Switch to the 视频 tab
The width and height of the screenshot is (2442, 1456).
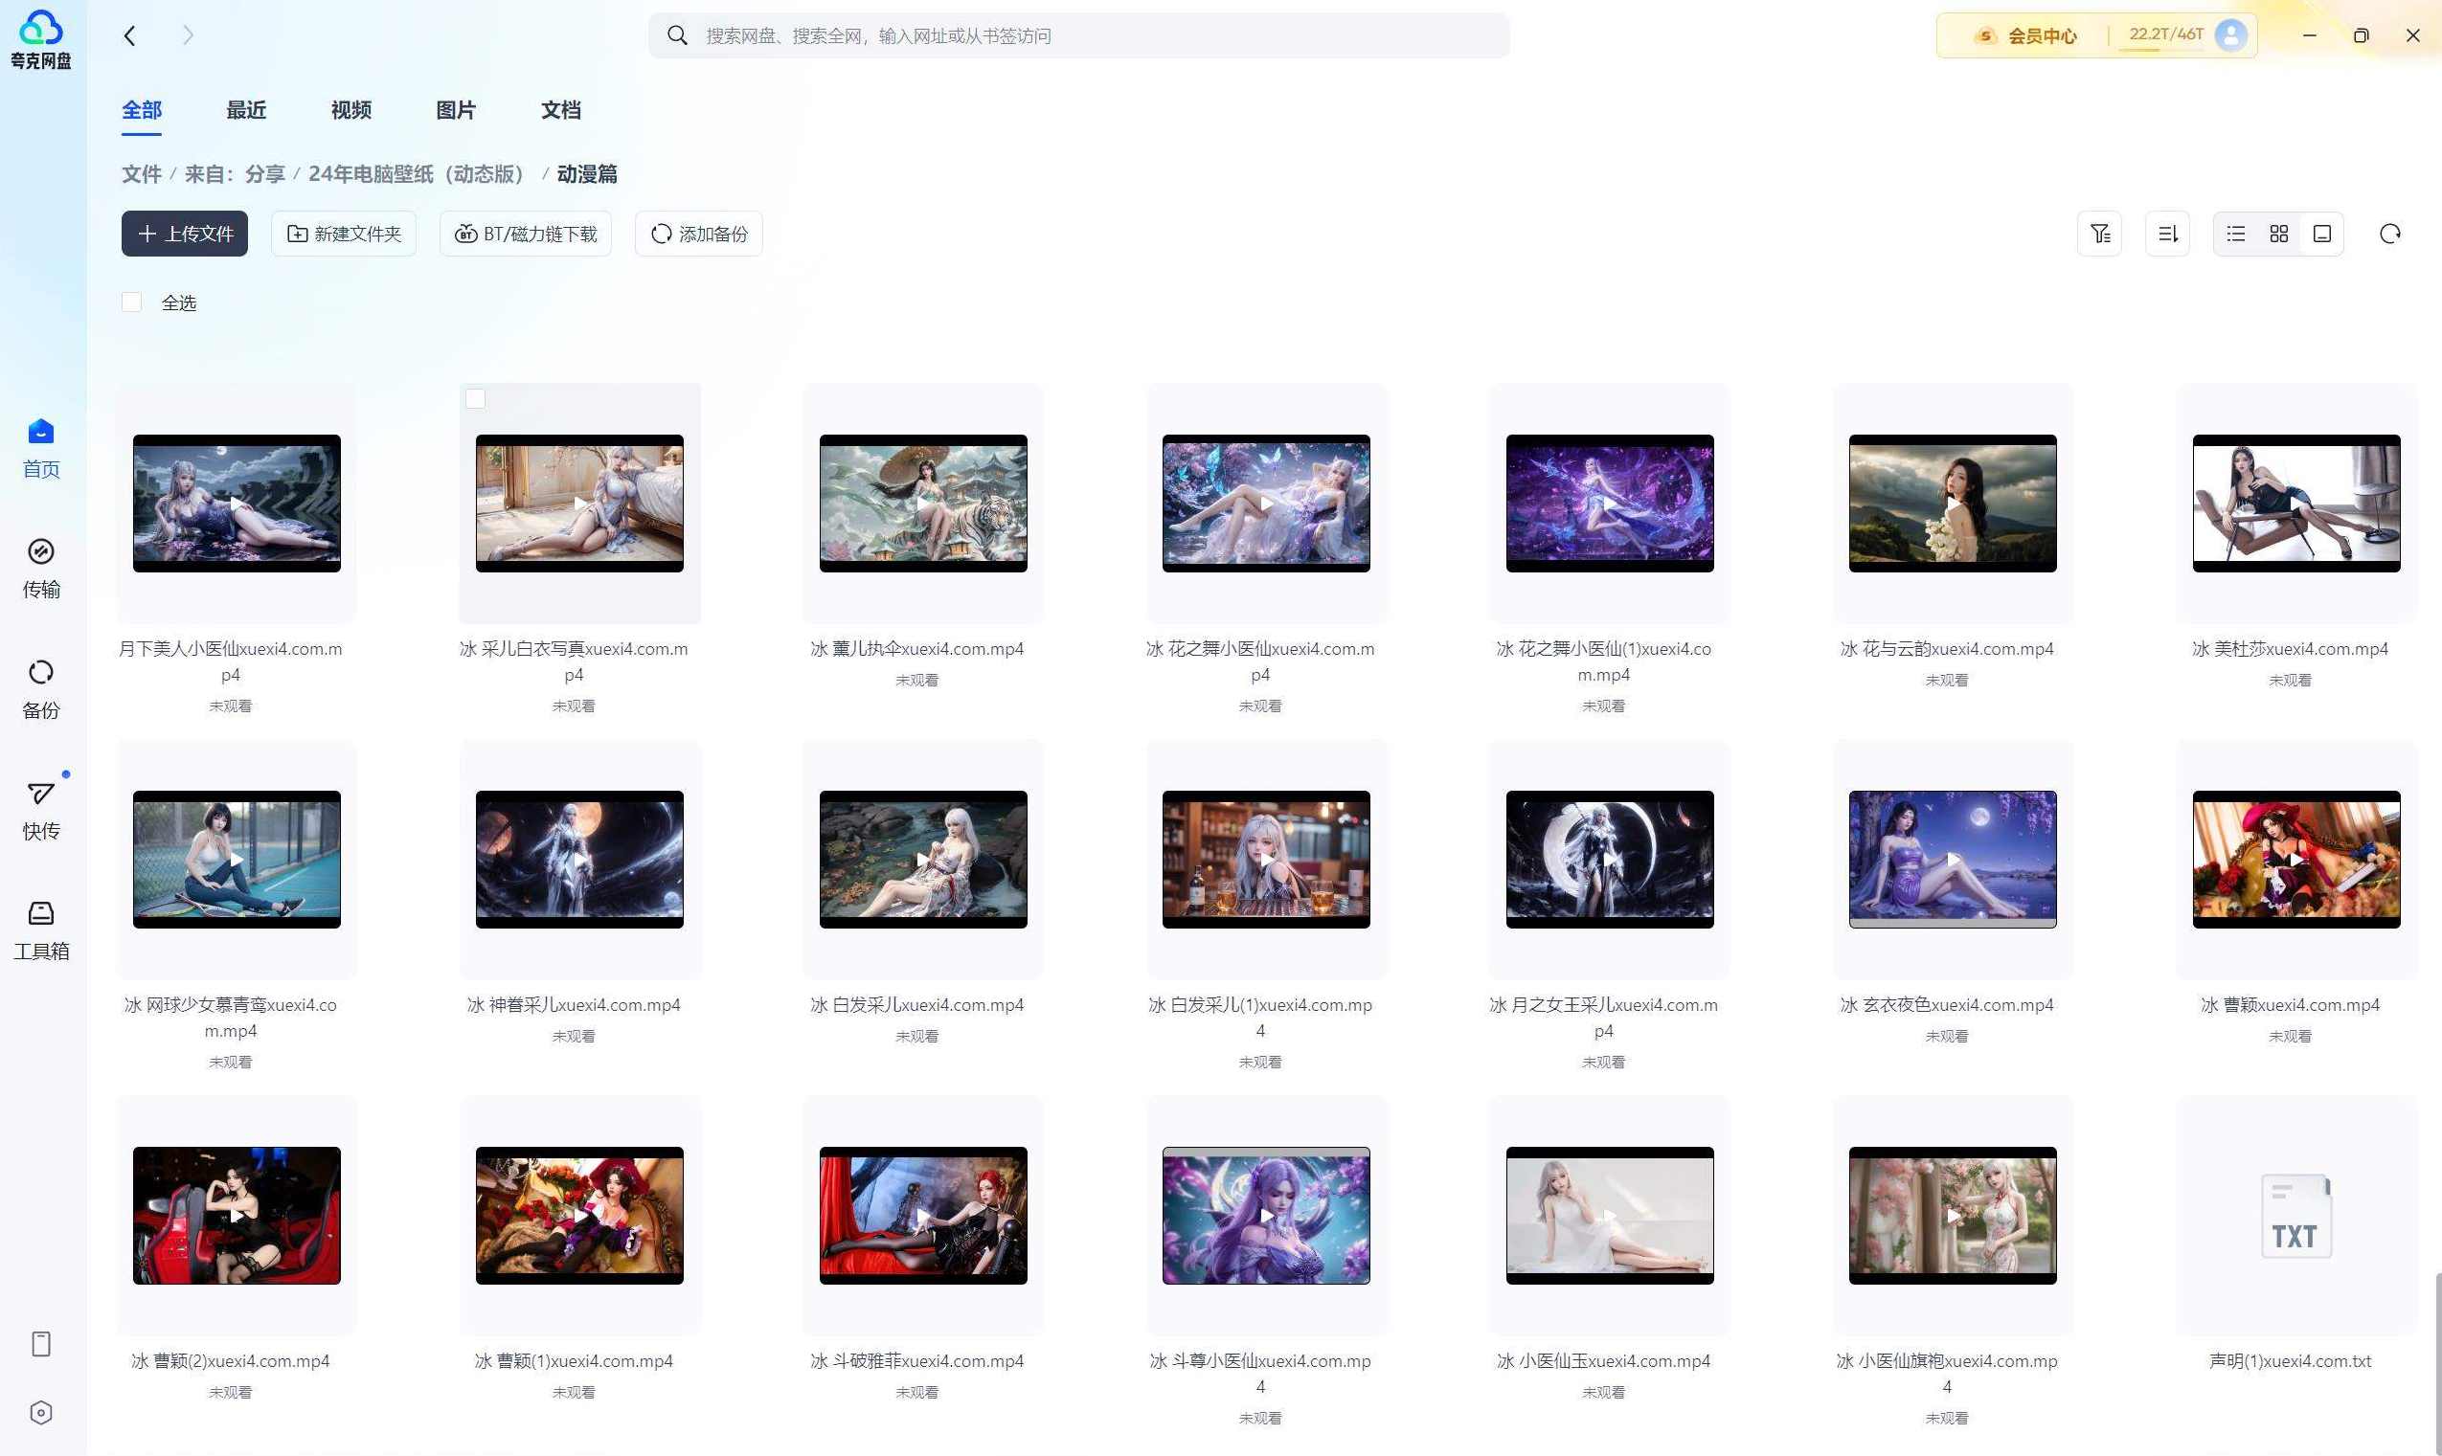click(350, 110)
